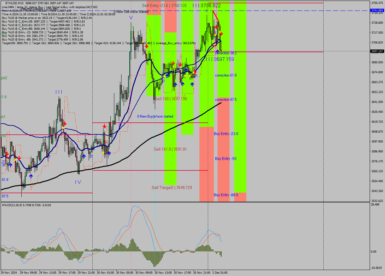
Task: Click the 'Target100: 3800.791' targets line
Action: 99,43
